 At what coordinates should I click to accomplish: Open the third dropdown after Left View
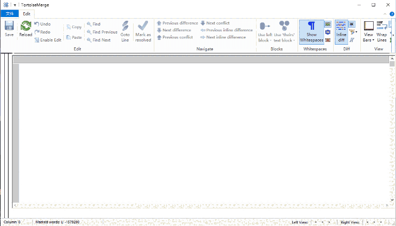coord(329,222)
